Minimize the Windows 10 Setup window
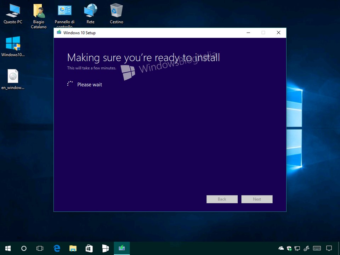The width and height of the screenshot is (340, 255). [x=249, y=33]
